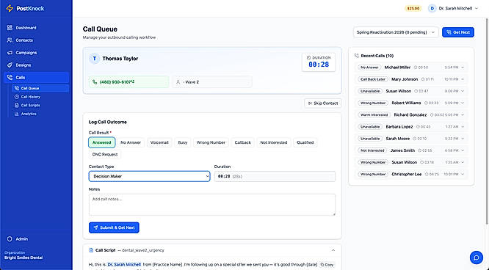Click the Admin shield icon
This screenshot has height=270, width=489.
pyautogui.click(x=10, y=239)
